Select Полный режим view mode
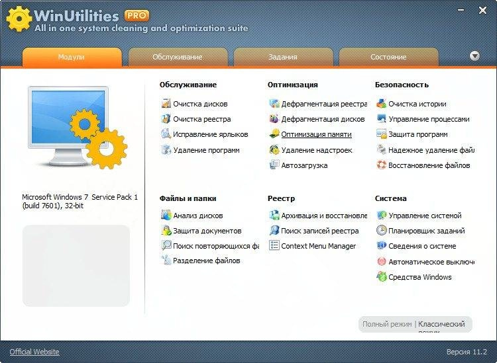This screenshot has height=363, width=497. (387, 324)
